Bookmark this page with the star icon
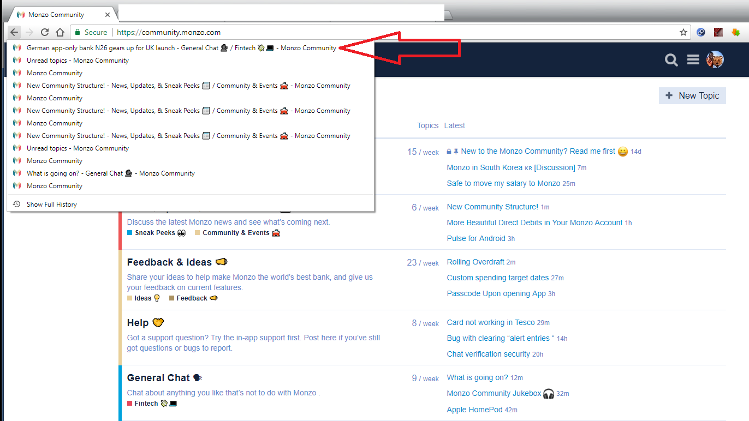Viewport: 749px width, 421px height. [x=683, y=32]
